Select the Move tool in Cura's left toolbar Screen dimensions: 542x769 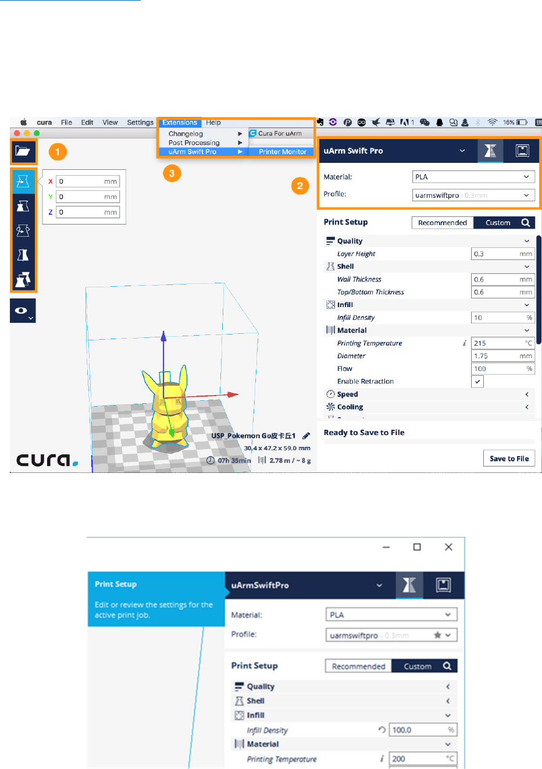click(23, 181)
